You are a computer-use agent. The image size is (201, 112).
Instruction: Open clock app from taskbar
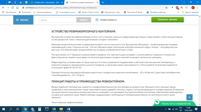coord(47,109)
